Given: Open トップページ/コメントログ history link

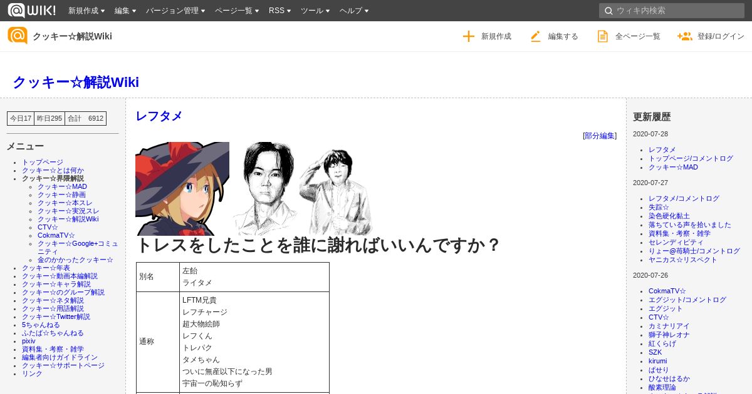Looking at the screenshot, I should (691, 158).
